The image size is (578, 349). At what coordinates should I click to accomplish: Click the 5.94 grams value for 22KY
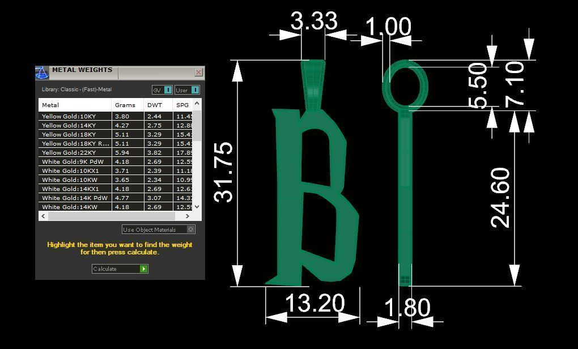coord(122,152)
